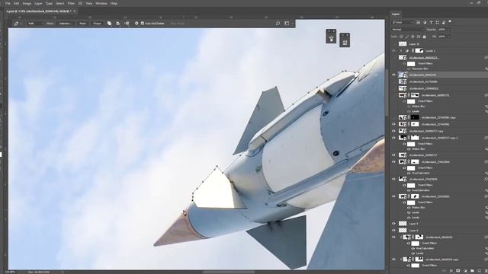Open the Filter menu
Screen dimensions: 488x274
point(71,3)
